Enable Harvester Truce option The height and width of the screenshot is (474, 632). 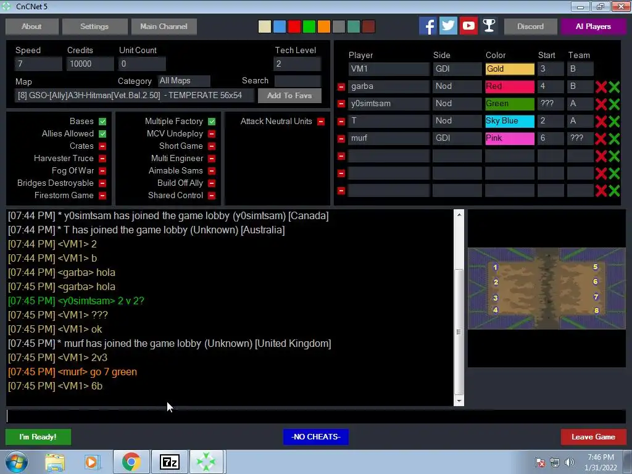click(102, 159)
